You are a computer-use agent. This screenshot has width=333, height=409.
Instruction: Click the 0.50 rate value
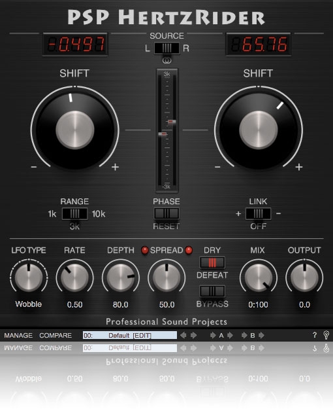coord(74,304)
